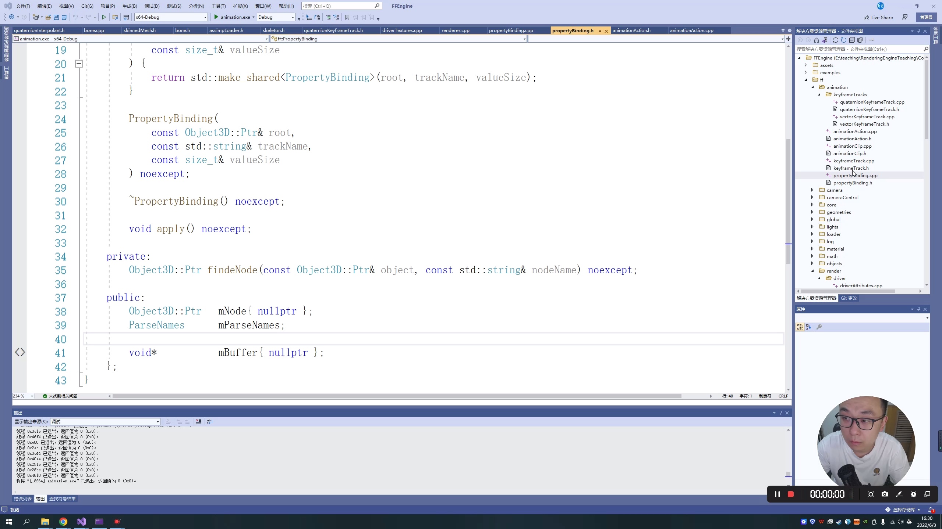Collapse the code block at line 20
Image resolution: width=942 pixels, height=529 pixels.
pyautogui.click(x=79, y=64)
